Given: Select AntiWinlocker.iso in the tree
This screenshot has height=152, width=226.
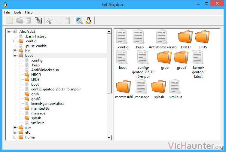Looking at the screenshot, I should 45,70.
